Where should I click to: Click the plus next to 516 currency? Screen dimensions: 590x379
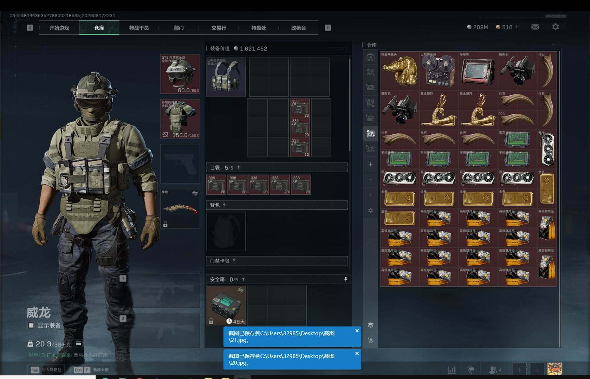517,27
